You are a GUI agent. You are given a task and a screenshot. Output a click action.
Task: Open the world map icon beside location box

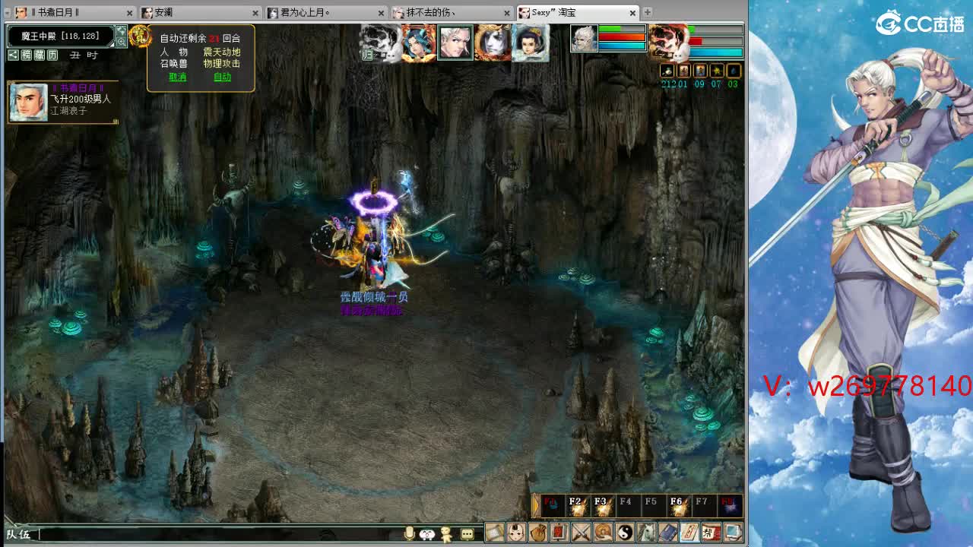coord(122,31)
